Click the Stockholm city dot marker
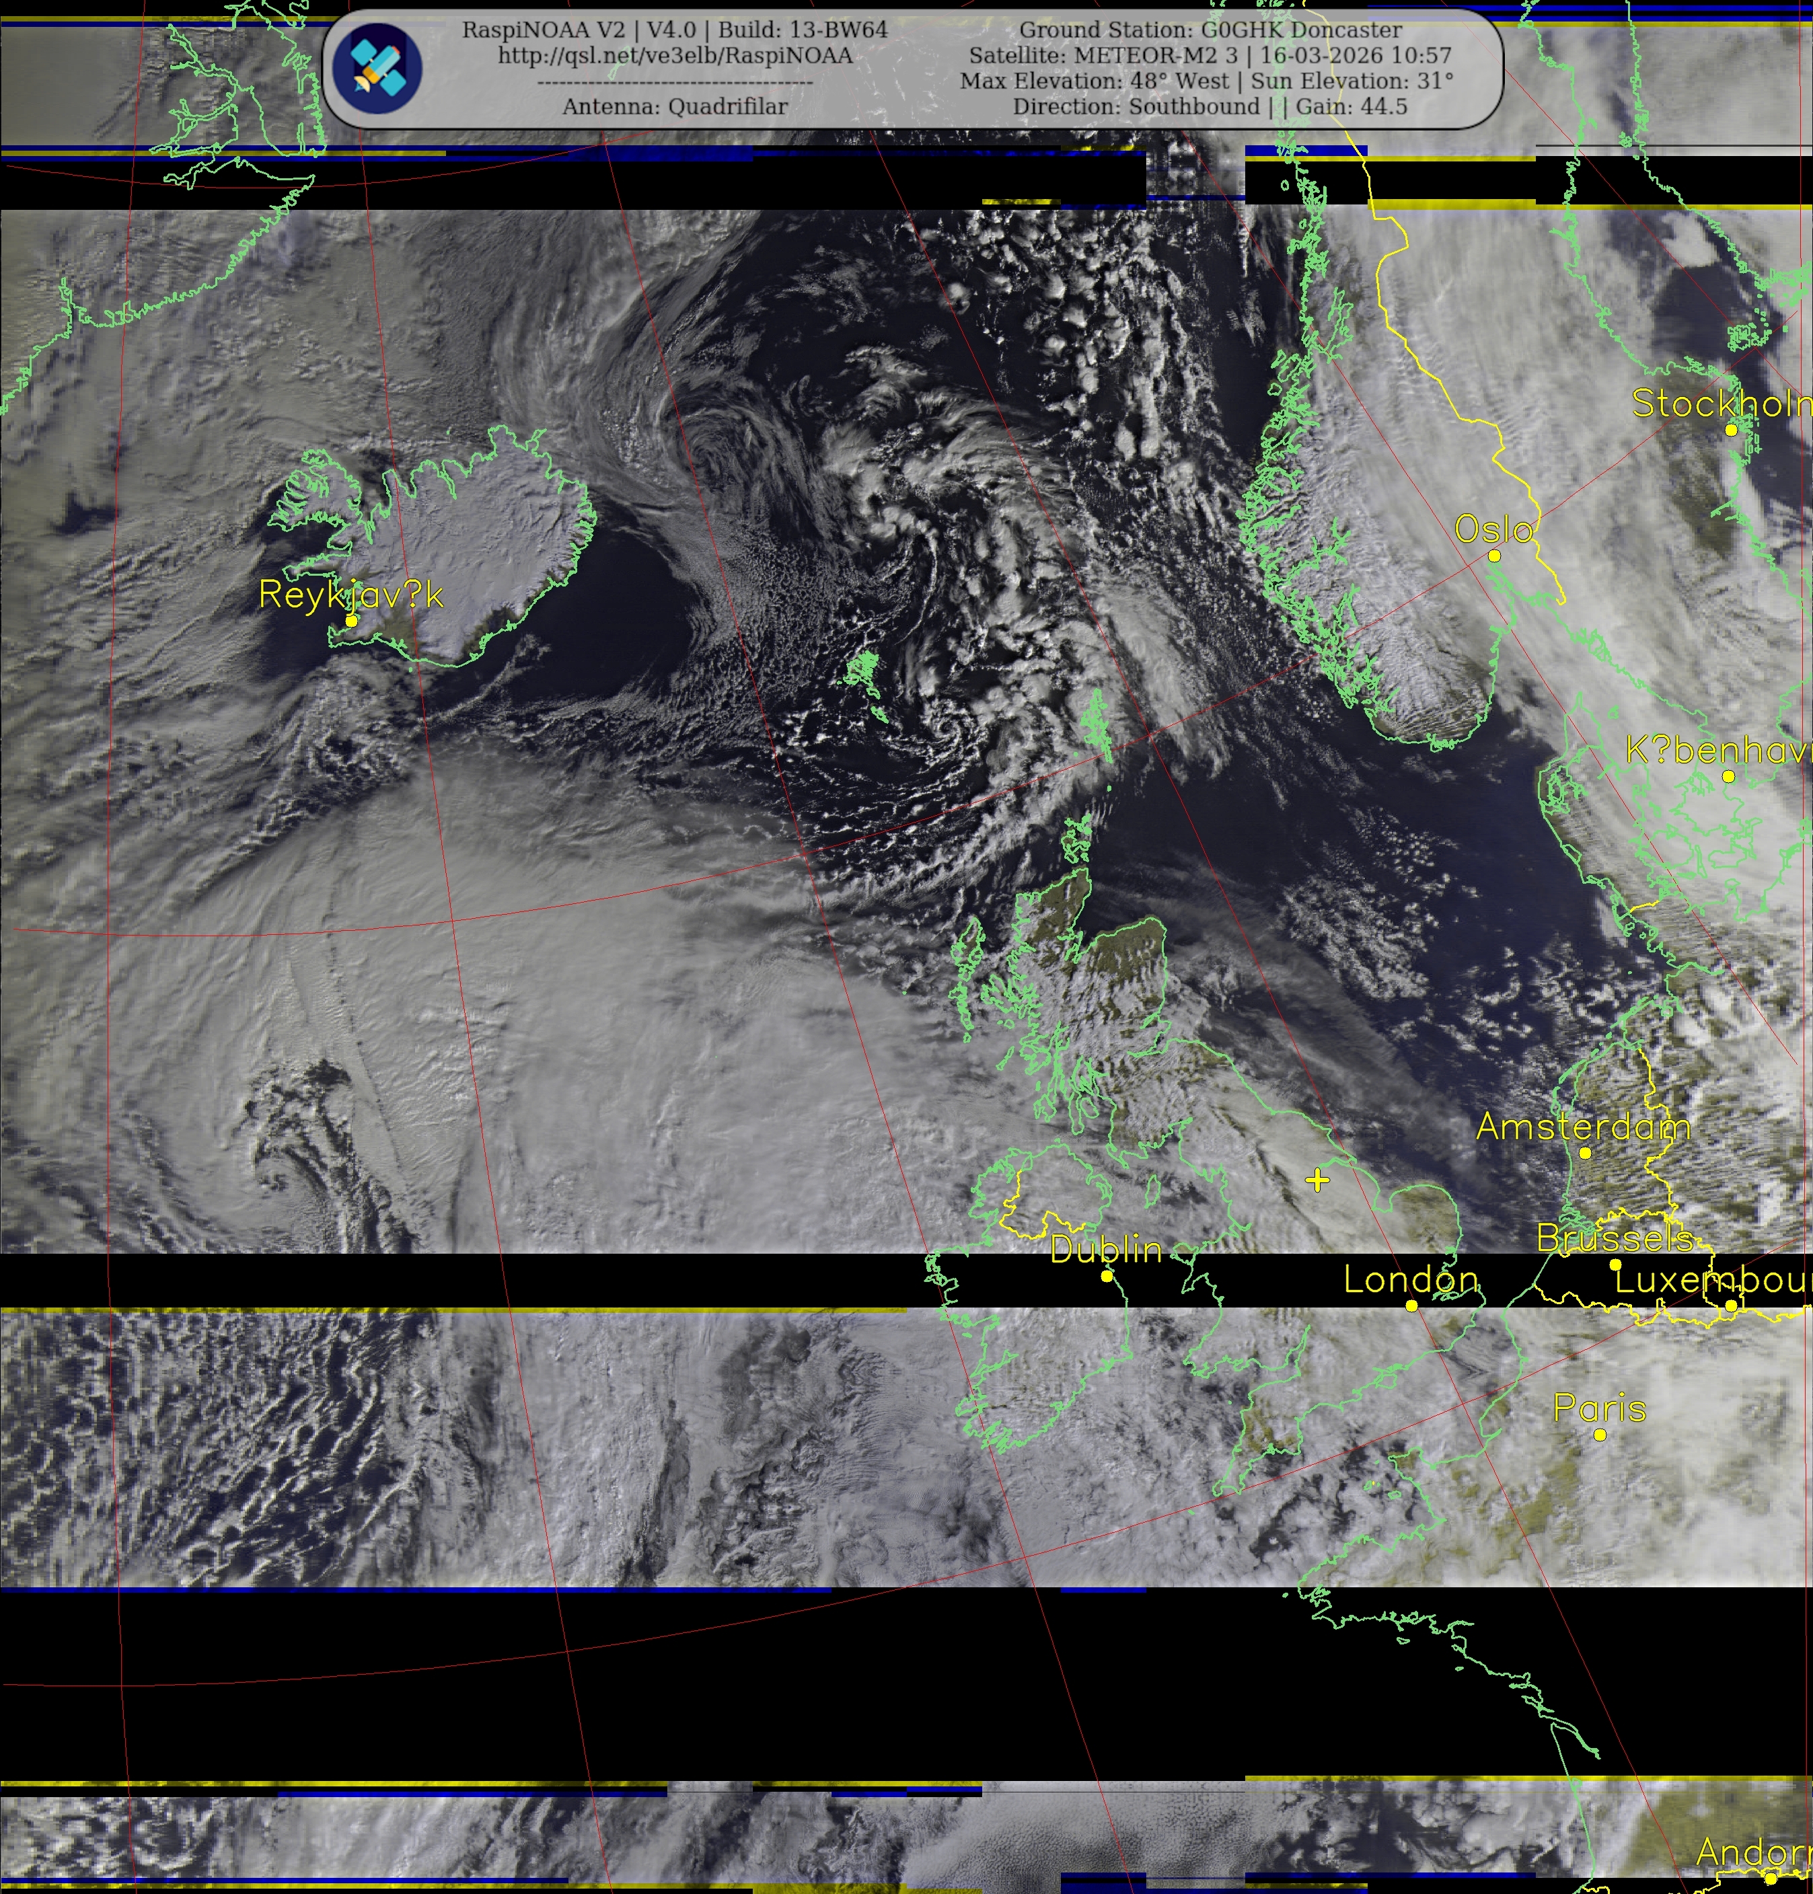 tap(1731, 430)
